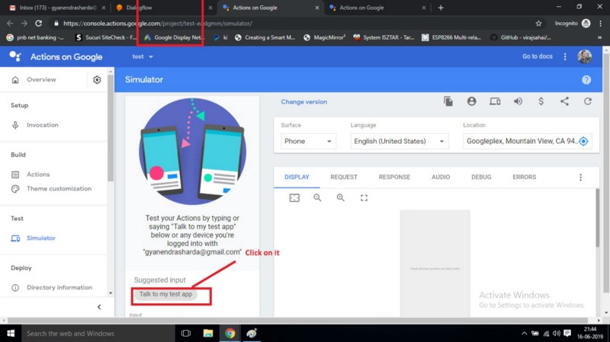
Task: Click the display panel vertical scrollbar
Action: pos(598,218)
